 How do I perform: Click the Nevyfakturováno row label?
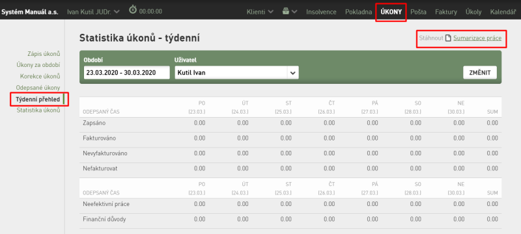tap(105, 153)
